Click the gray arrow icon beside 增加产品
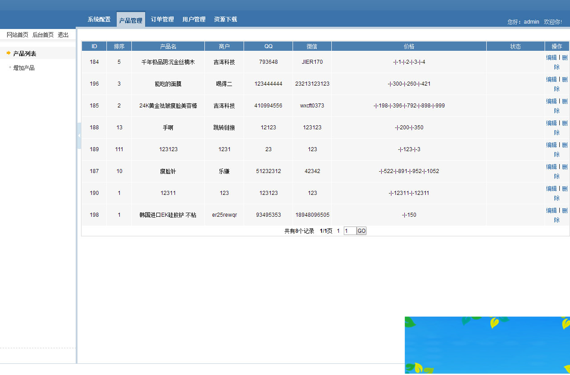The height and width of the screenshot is (375, 570). [9, 67]
